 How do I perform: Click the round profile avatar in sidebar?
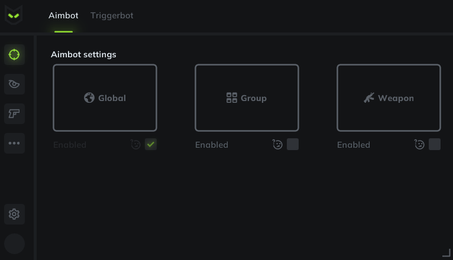click(14, 244)
